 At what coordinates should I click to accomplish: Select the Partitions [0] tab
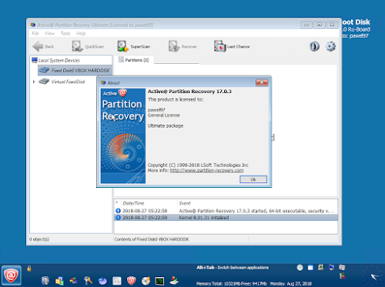point(134,60)
